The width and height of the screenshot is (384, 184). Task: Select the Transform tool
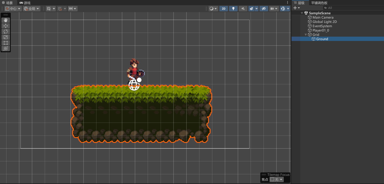(6, 48)
